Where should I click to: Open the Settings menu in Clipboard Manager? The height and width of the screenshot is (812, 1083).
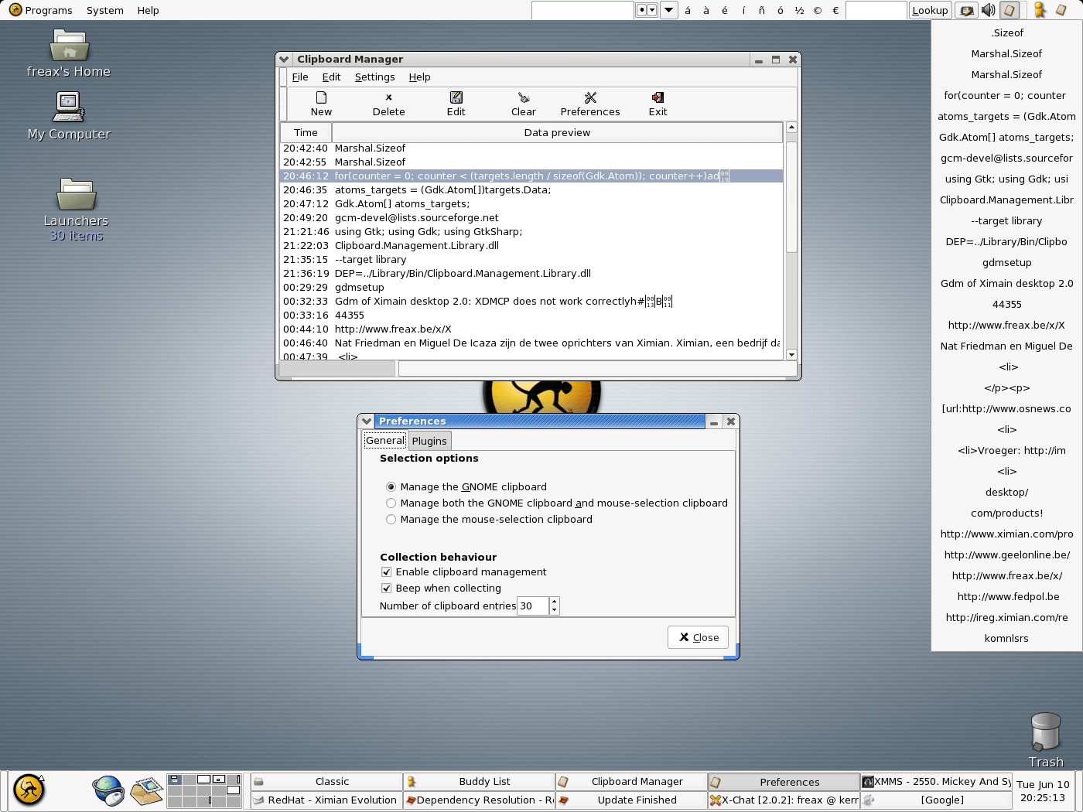click(374, 77)
